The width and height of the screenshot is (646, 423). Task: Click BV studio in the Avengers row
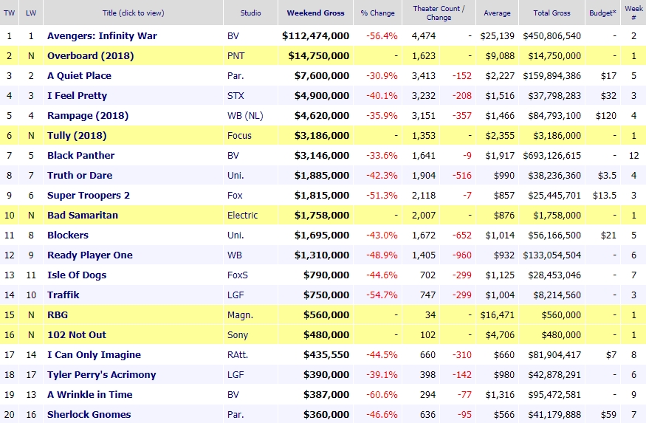click(233, 36)
